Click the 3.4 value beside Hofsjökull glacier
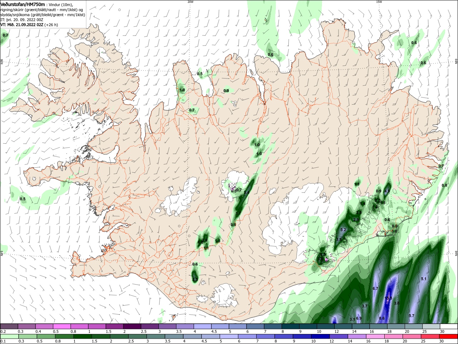The image size is (458, 344). click(x=247, y=193)
